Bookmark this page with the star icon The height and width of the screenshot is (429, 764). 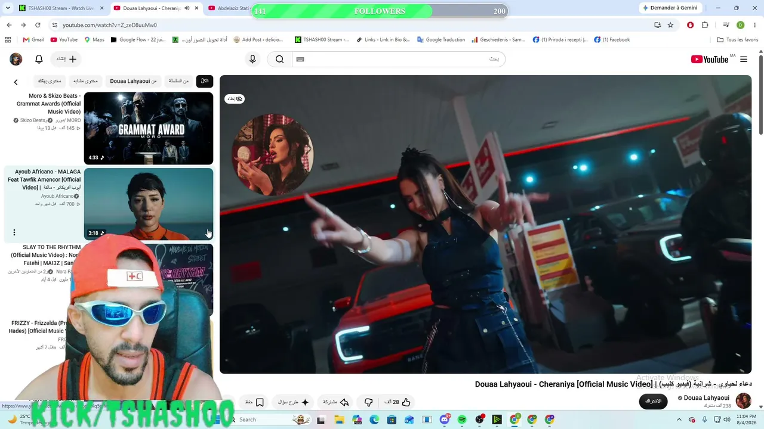click(x=670, y=25)
